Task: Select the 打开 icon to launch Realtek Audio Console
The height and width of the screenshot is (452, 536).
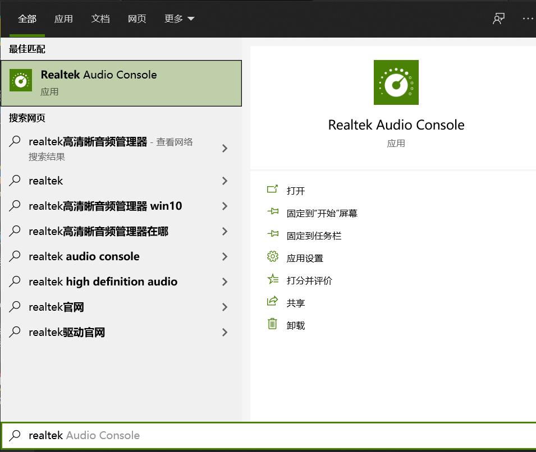Action: click(273, 190)
